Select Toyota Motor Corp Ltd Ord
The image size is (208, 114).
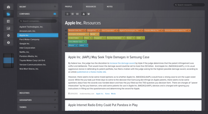(x=38, y=60)
